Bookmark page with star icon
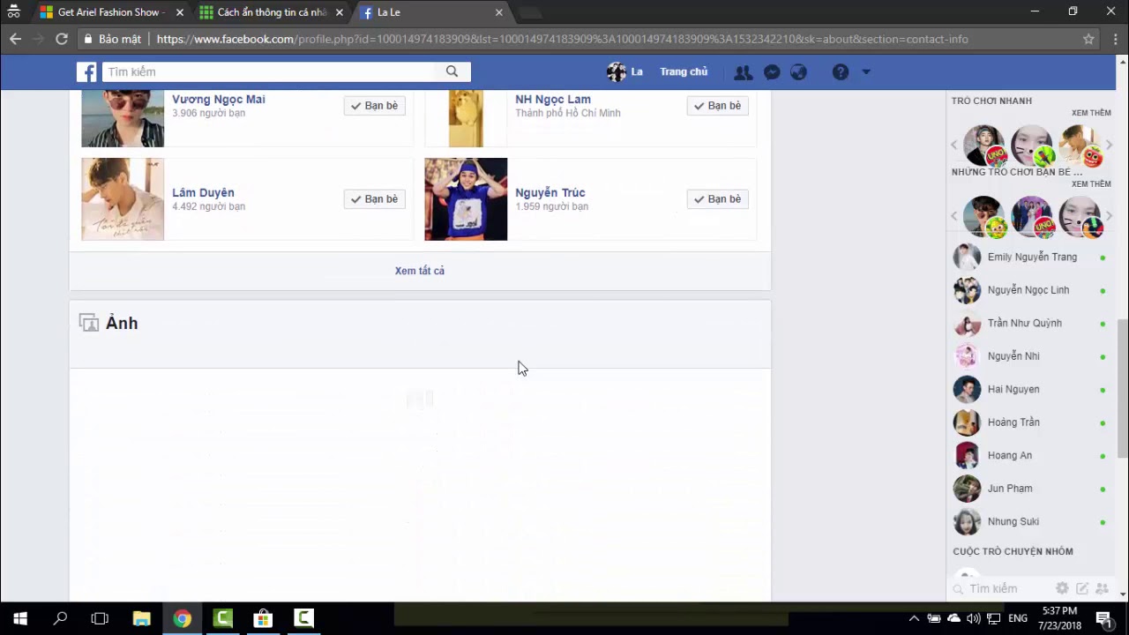1129x635 pixels. click(x=1088, y=39)
